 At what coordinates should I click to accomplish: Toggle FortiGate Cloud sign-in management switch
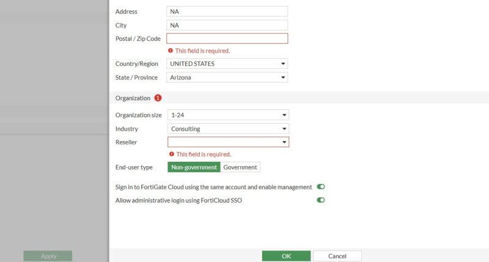pyautogui.click(x=321, y=187)
